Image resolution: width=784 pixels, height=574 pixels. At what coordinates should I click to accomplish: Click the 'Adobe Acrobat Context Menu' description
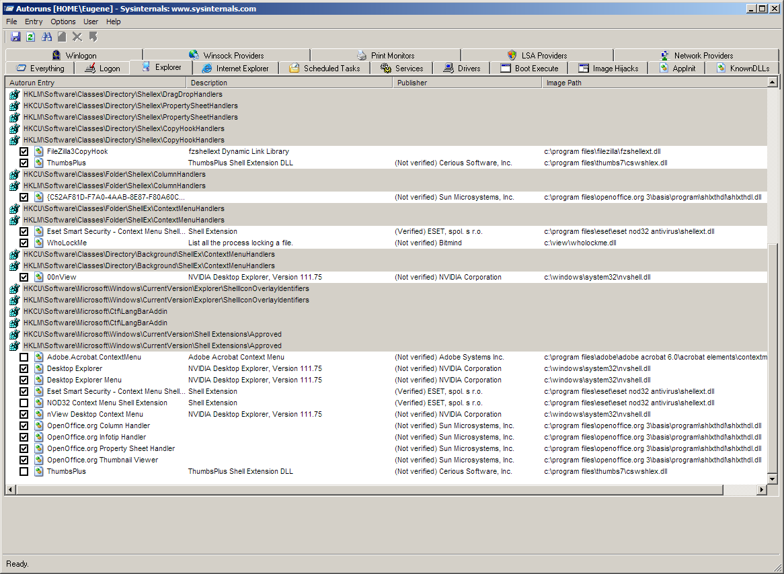[x=236, y=357]
